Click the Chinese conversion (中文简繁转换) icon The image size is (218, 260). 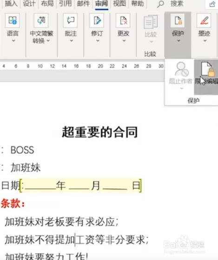point(41,20)
